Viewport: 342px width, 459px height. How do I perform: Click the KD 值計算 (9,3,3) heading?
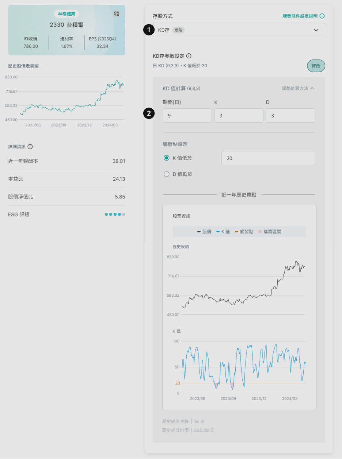pyautogui.click(x=181, y=88)
